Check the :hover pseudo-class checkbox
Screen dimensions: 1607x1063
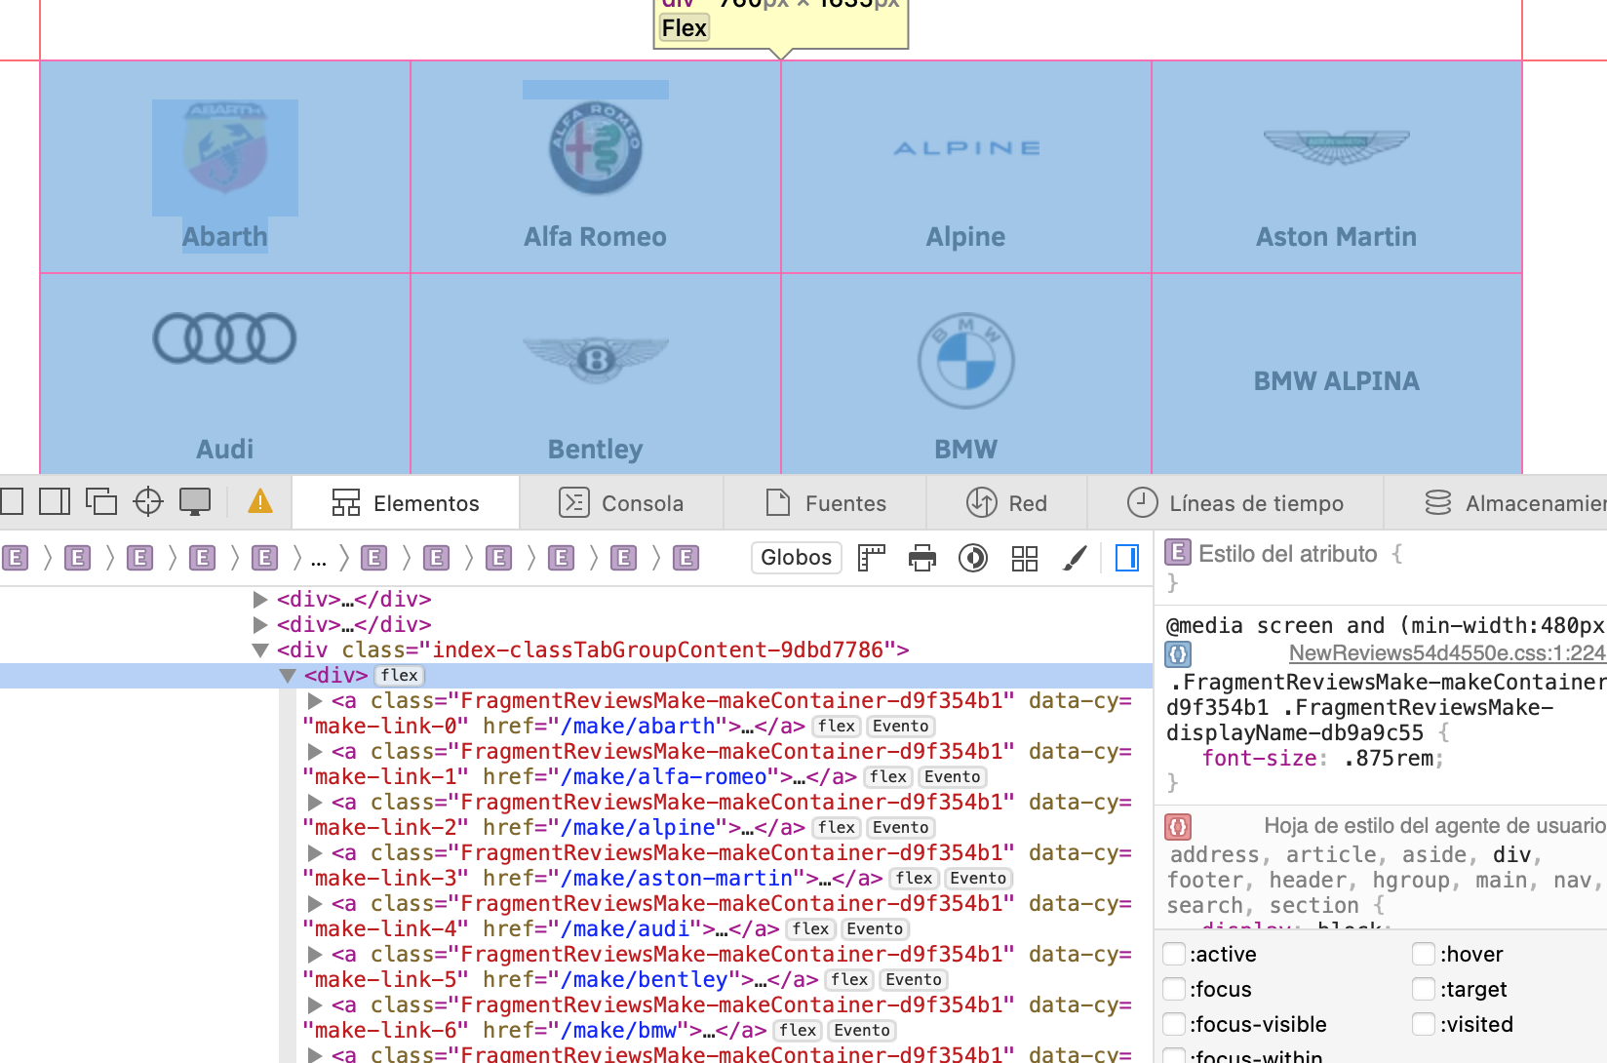[1425, 954]
